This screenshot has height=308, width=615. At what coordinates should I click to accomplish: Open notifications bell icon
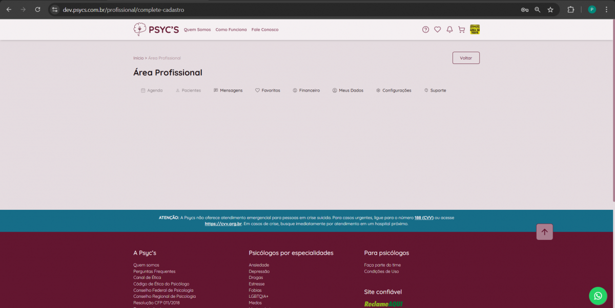(449, 30)
